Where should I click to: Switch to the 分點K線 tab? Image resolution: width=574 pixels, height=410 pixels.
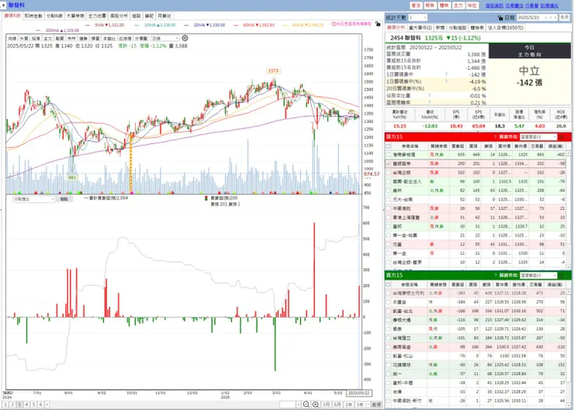coord(54,16)
